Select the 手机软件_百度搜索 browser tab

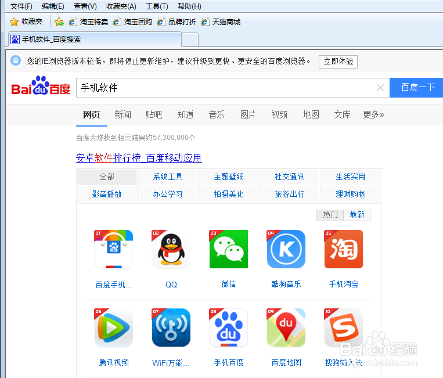pyautogui.click(x=95, y=39)
